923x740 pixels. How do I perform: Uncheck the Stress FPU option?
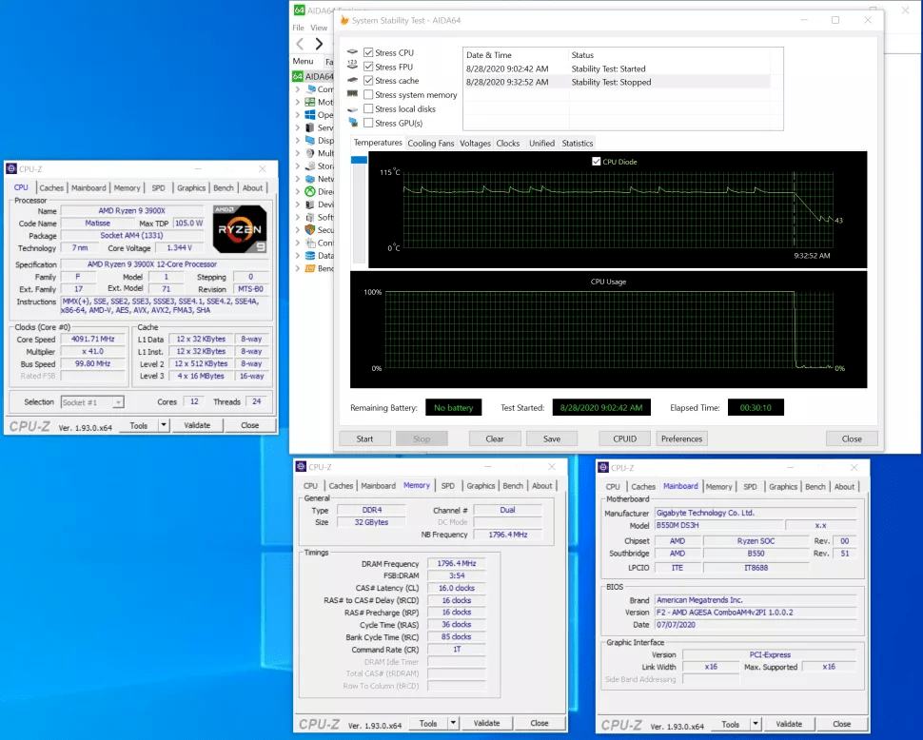(368, 67)
